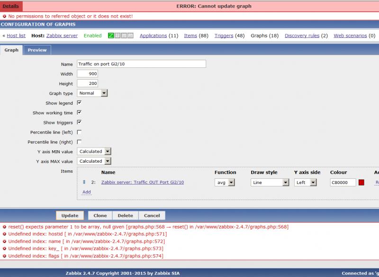The image size is (379, 277).
Task: Open the Discovery rules (2) section
Action: (x=302, y=36)
